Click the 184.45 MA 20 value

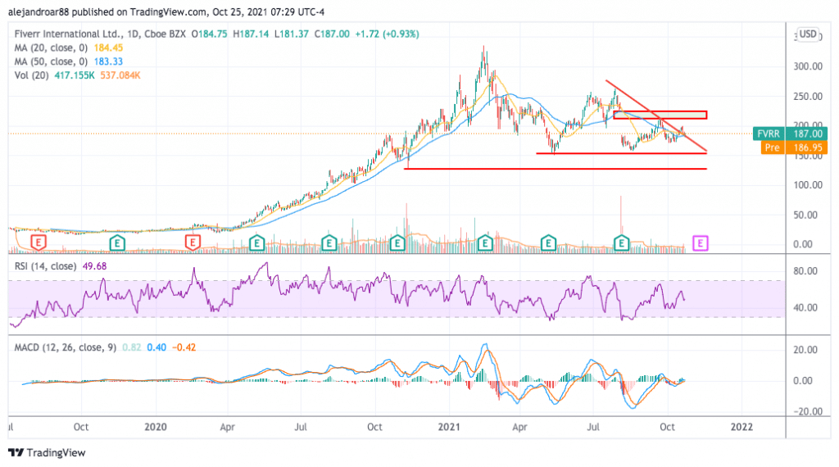point(109,48)
